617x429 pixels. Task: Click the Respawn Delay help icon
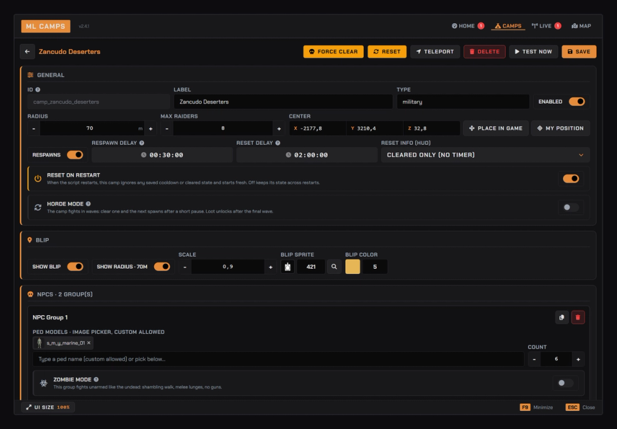click(141, 143)
